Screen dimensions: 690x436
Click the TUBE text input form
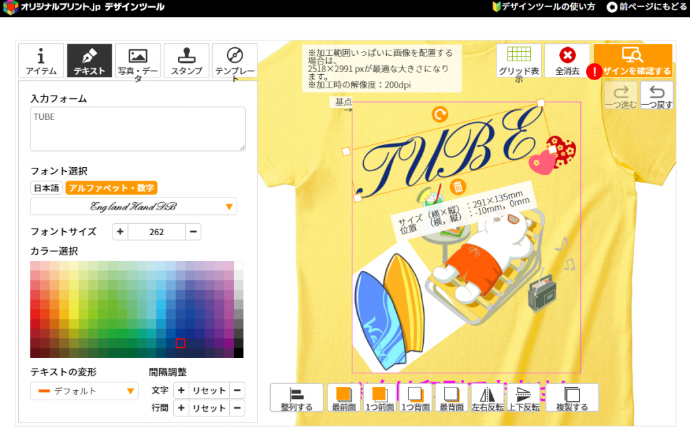[137, 129]
